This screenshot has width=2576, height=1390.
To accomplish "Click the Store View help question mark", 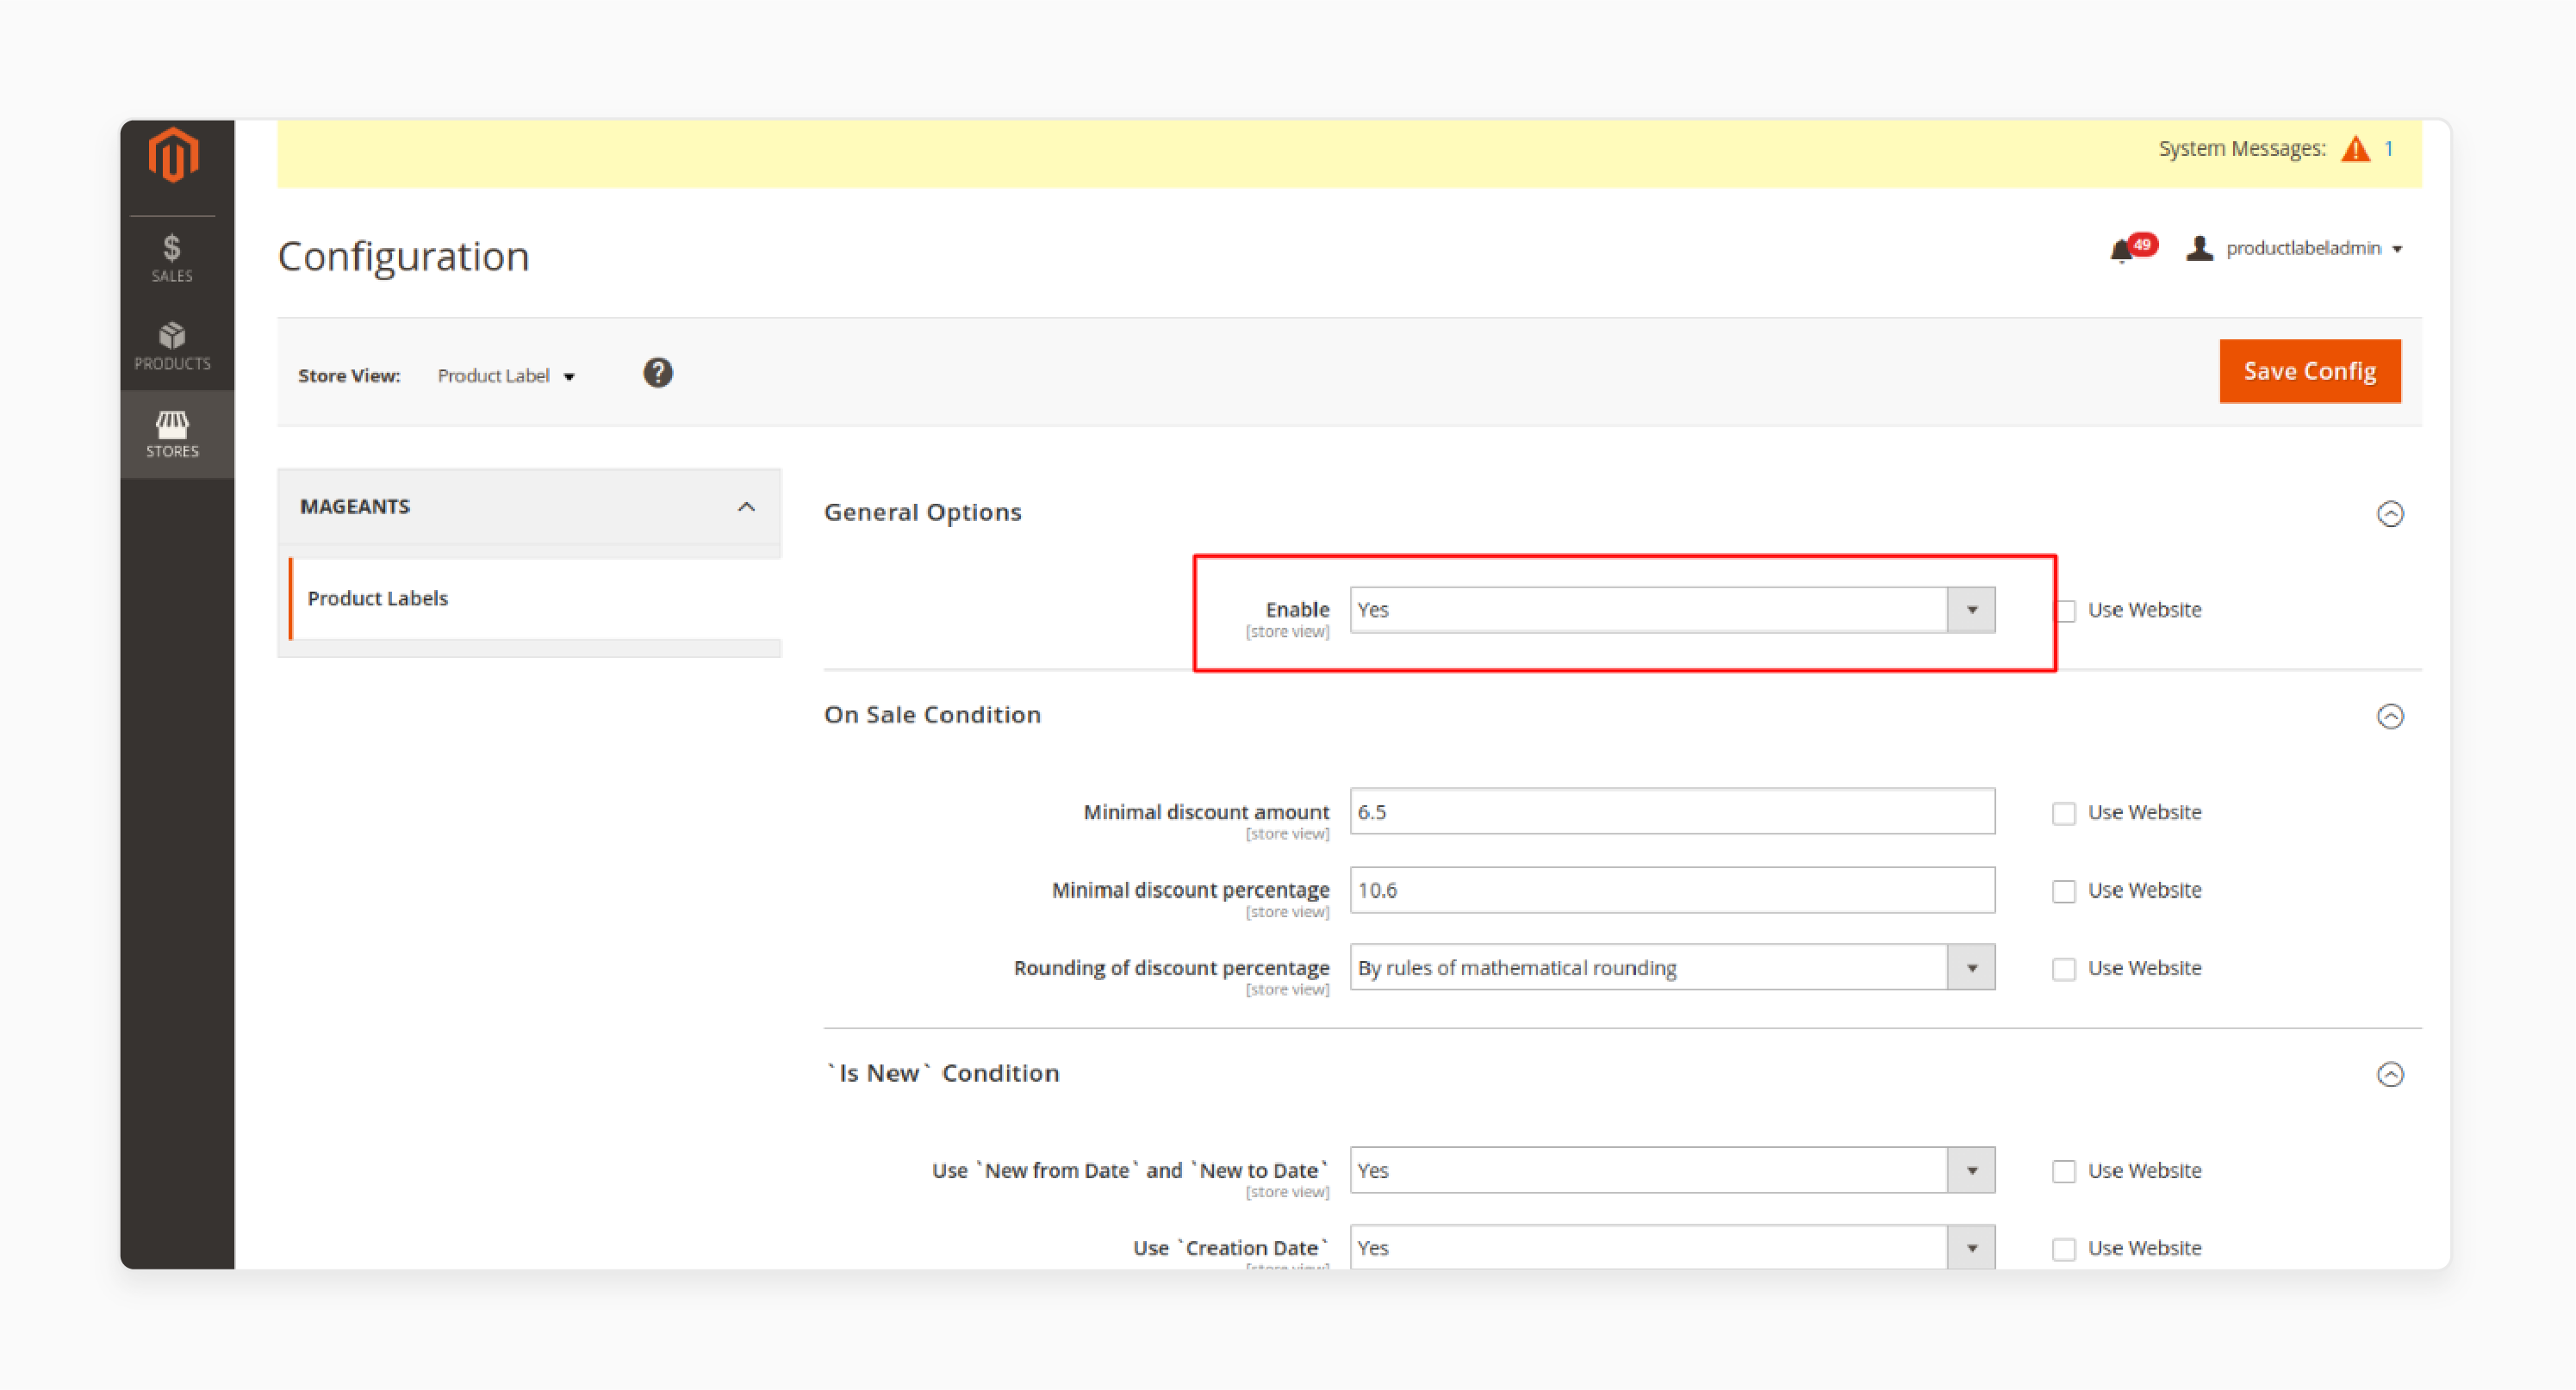I will [x=657, y=373].
